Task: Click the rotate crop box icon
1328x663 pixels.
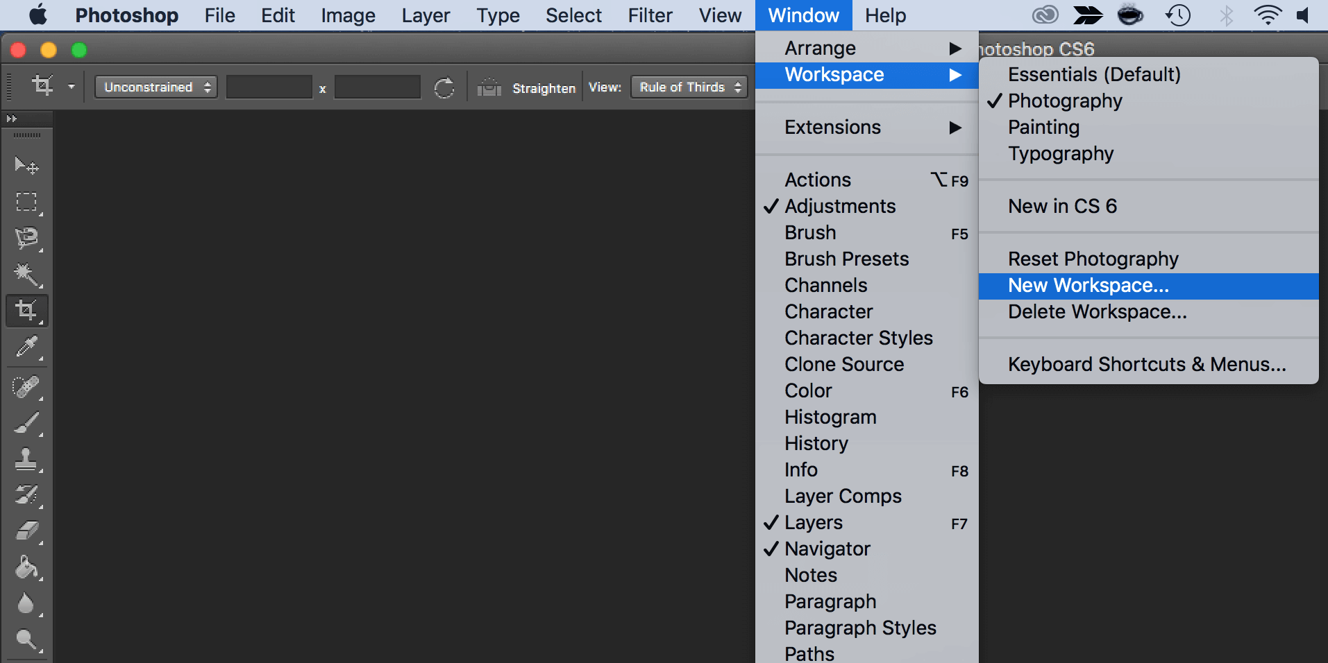Action: pos(444,88)
